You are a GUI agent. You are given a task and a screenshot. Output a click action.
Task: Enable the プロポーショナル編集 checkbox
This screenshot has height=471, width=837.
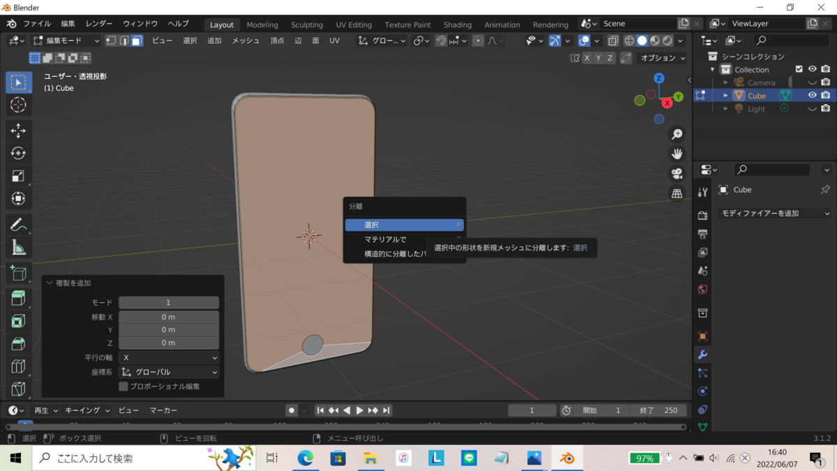tap(123, 386)
